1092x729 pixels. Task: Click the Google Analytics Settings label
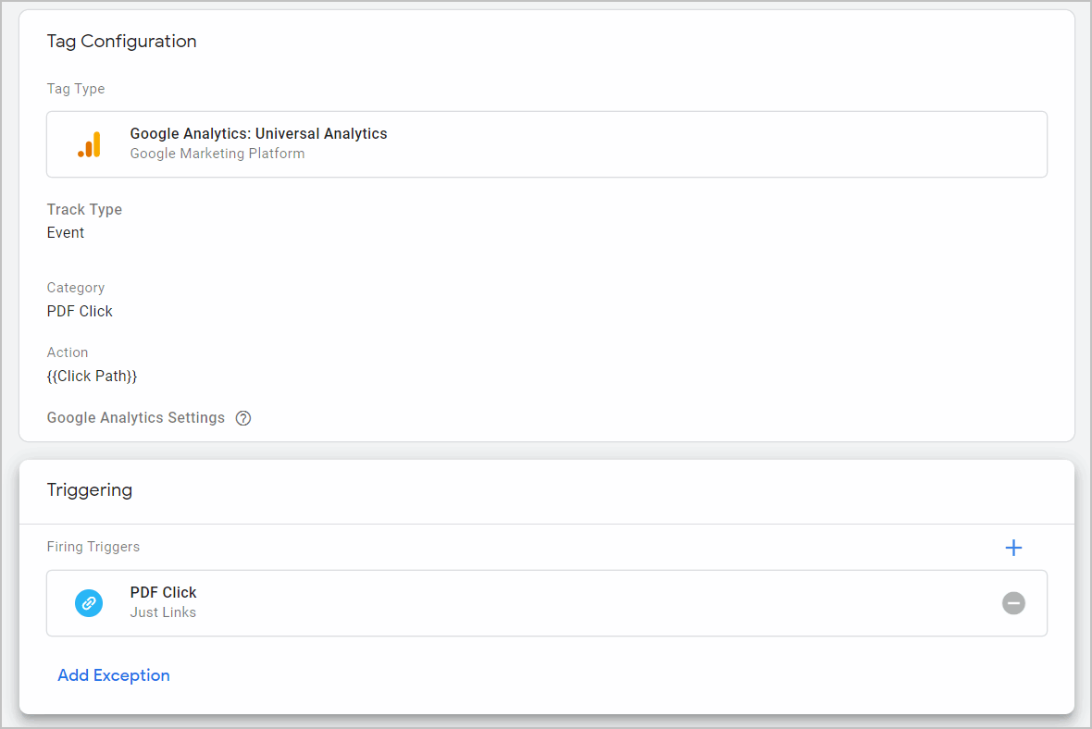(135, 417)
